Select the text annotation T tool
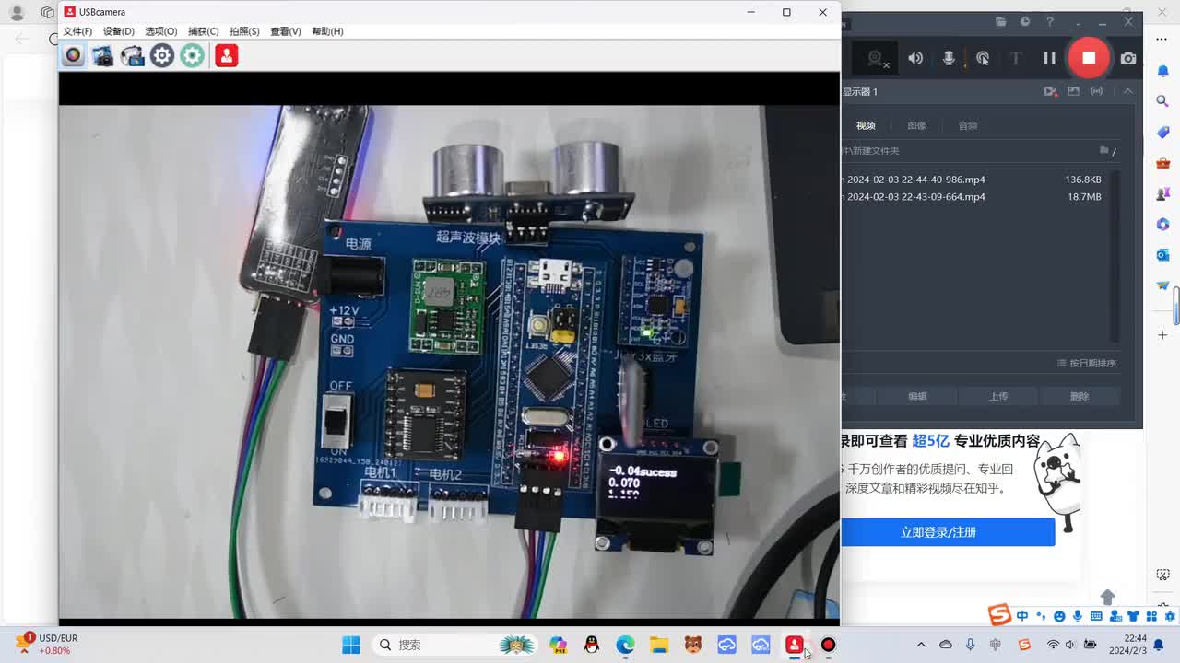The height and width of the screenshot is (663, 1180). 1016,58
